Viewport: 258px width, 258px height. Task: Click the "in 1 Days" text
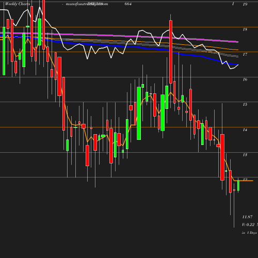point(249,233)
